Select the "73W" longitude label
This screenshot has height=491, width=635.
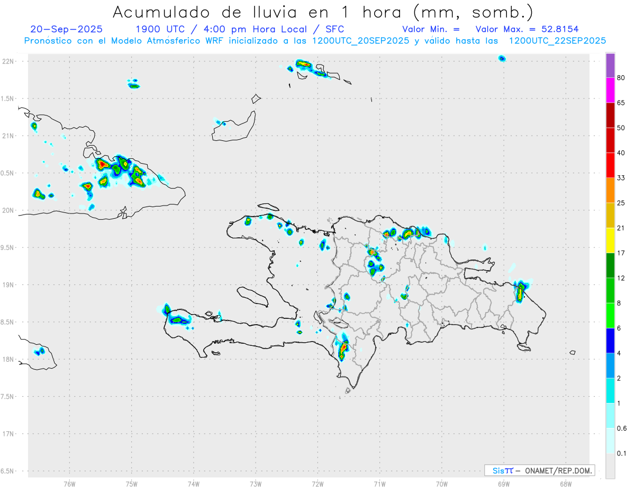point(256,484)
